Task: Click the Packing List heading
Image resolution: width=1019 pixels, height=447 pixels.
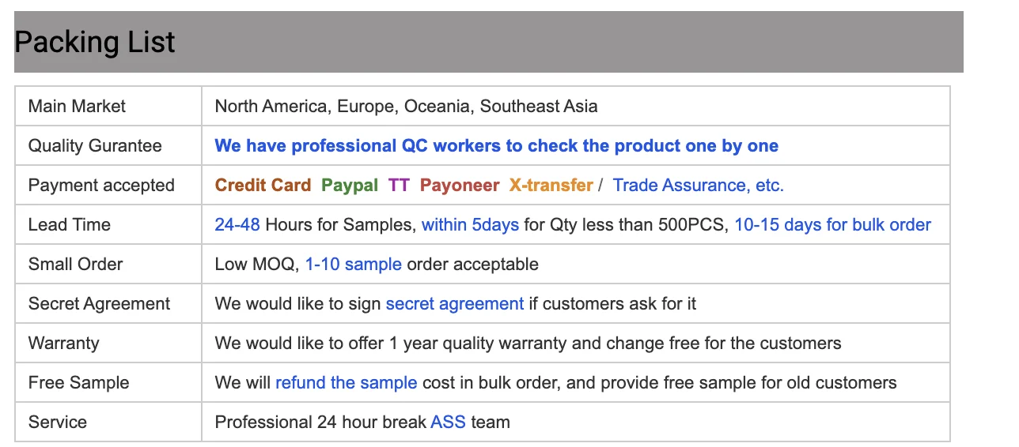Action: coord(95,43)
